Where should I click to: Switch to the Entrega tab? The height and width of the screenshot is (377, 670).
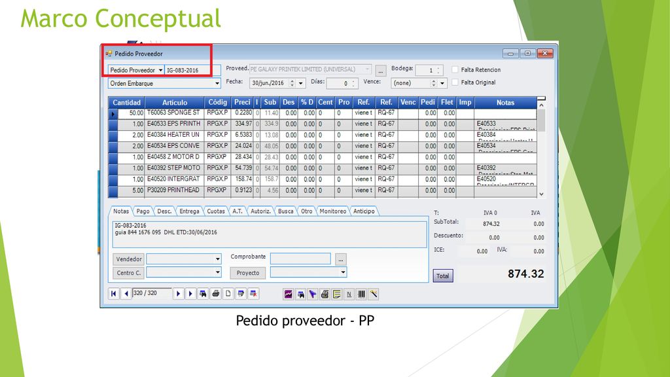click(189, 211)
